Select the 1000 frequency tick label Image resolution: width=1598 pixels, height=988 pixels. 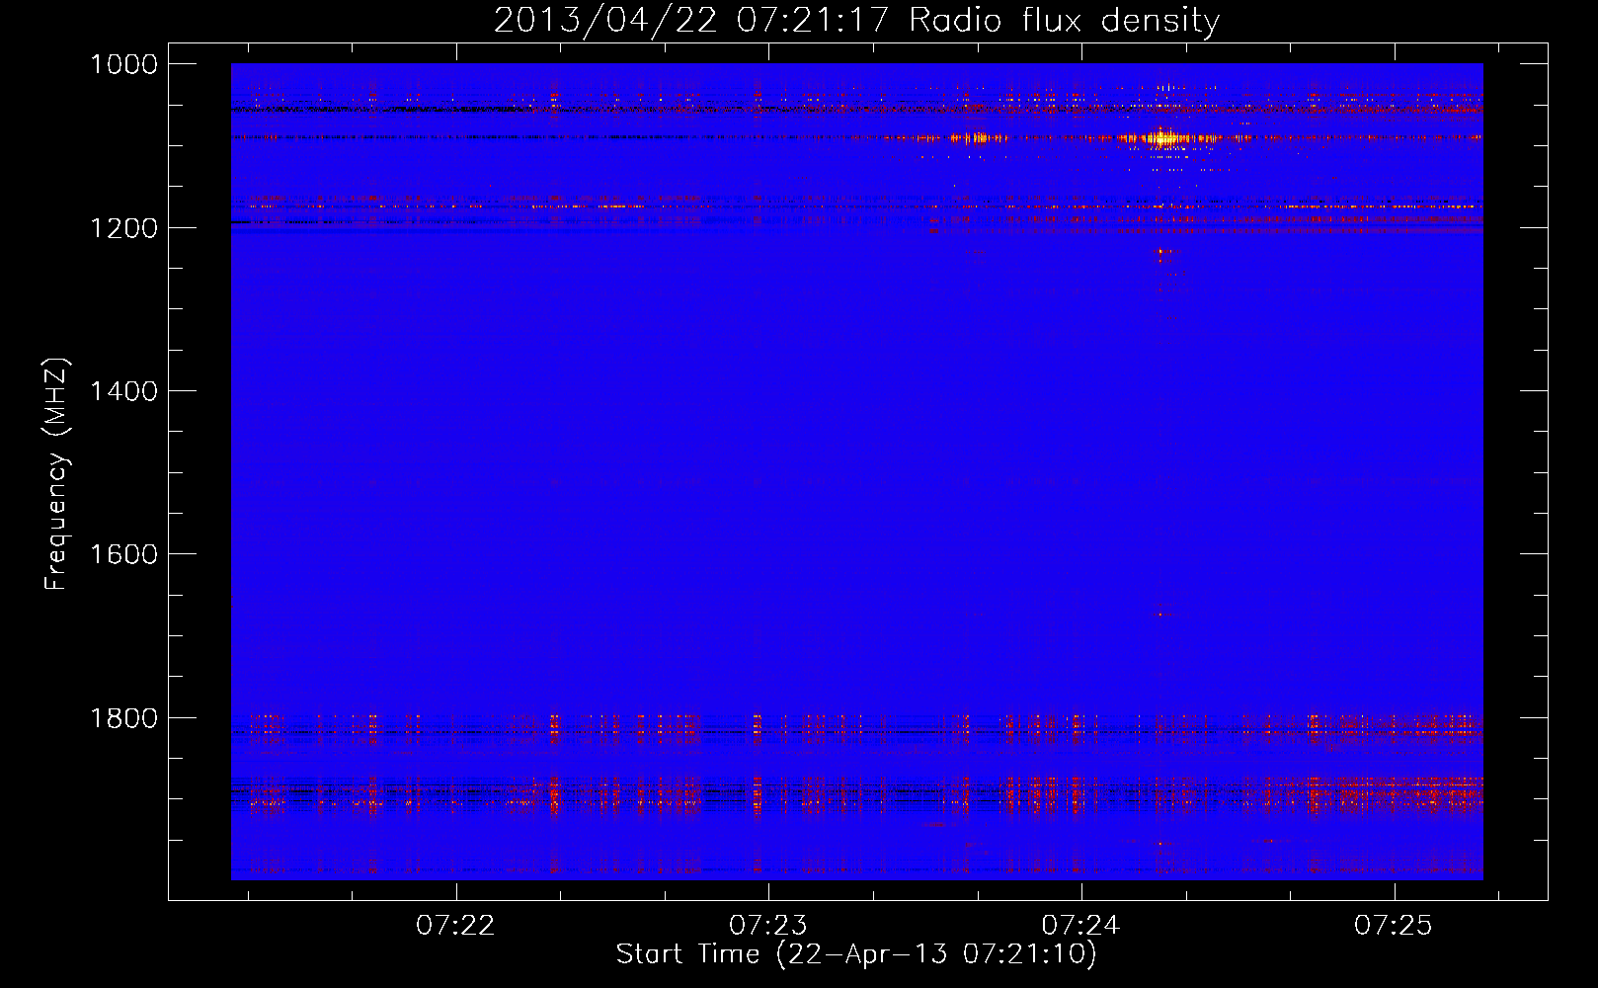click(123, 64)
